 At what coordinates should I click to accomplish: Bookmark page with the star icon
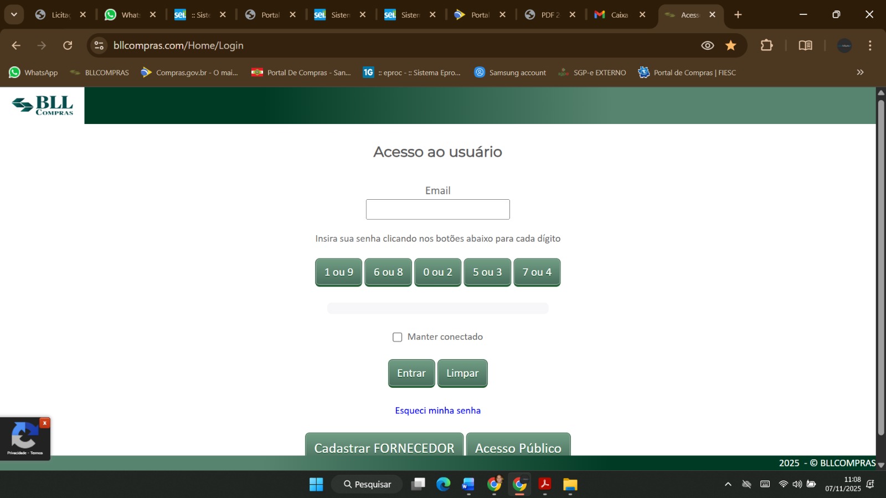point(731,45)
